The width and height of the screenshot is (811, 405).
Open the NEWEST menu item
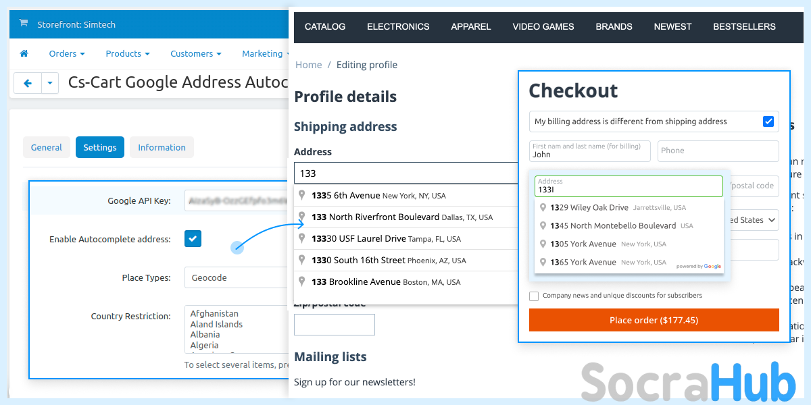click(x=672, y=27)
